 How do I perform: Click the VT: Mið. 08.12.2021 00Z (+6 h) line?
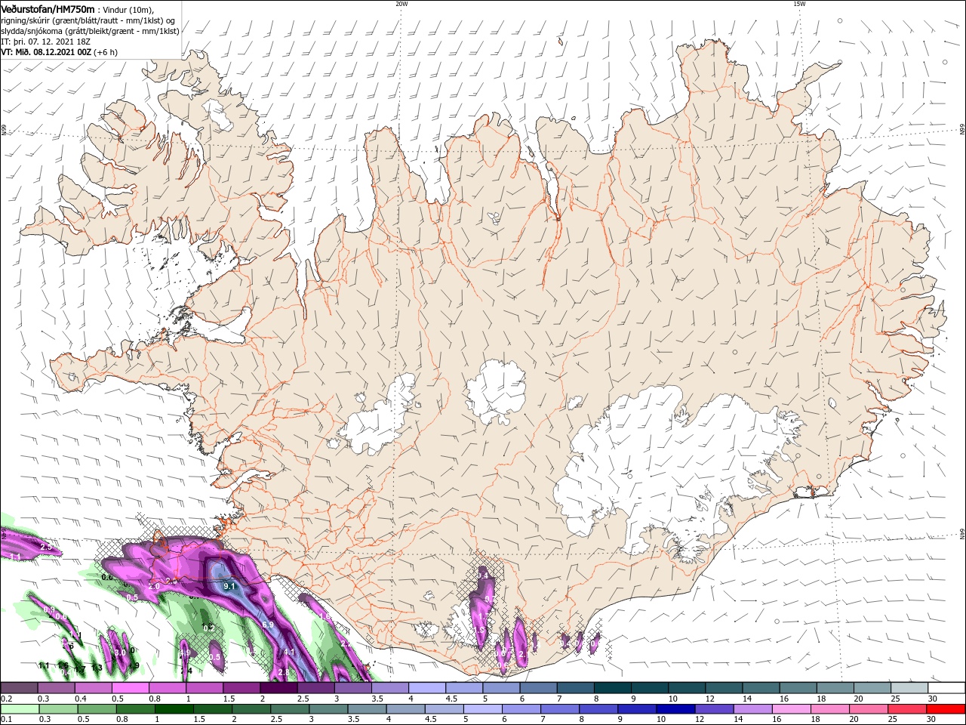click(59, 52)
